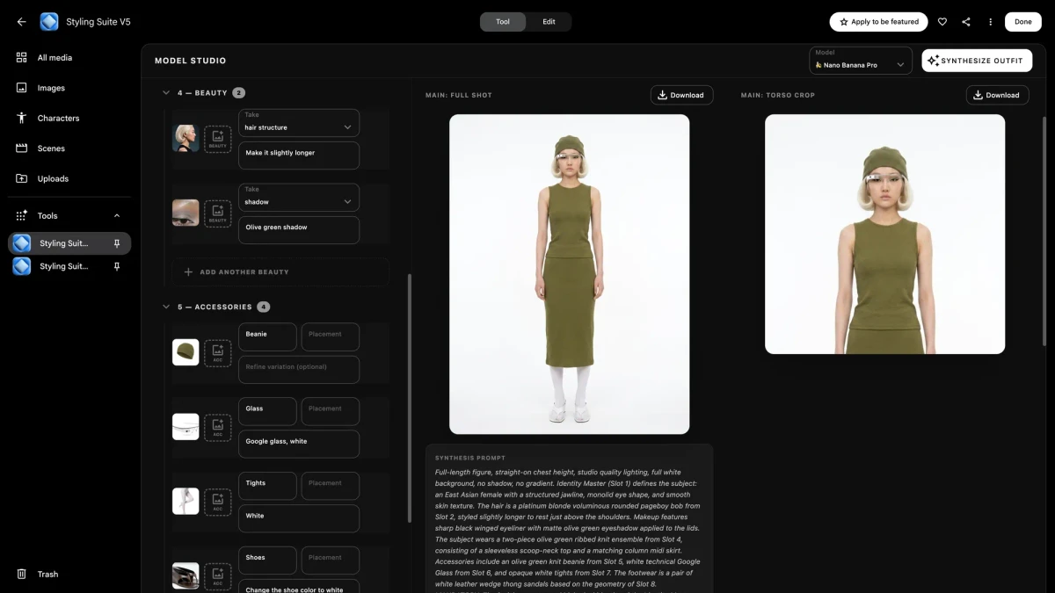Click the heart favorite icon
This screenshot has height=593, width=1055.
click(x=942, y=22)
